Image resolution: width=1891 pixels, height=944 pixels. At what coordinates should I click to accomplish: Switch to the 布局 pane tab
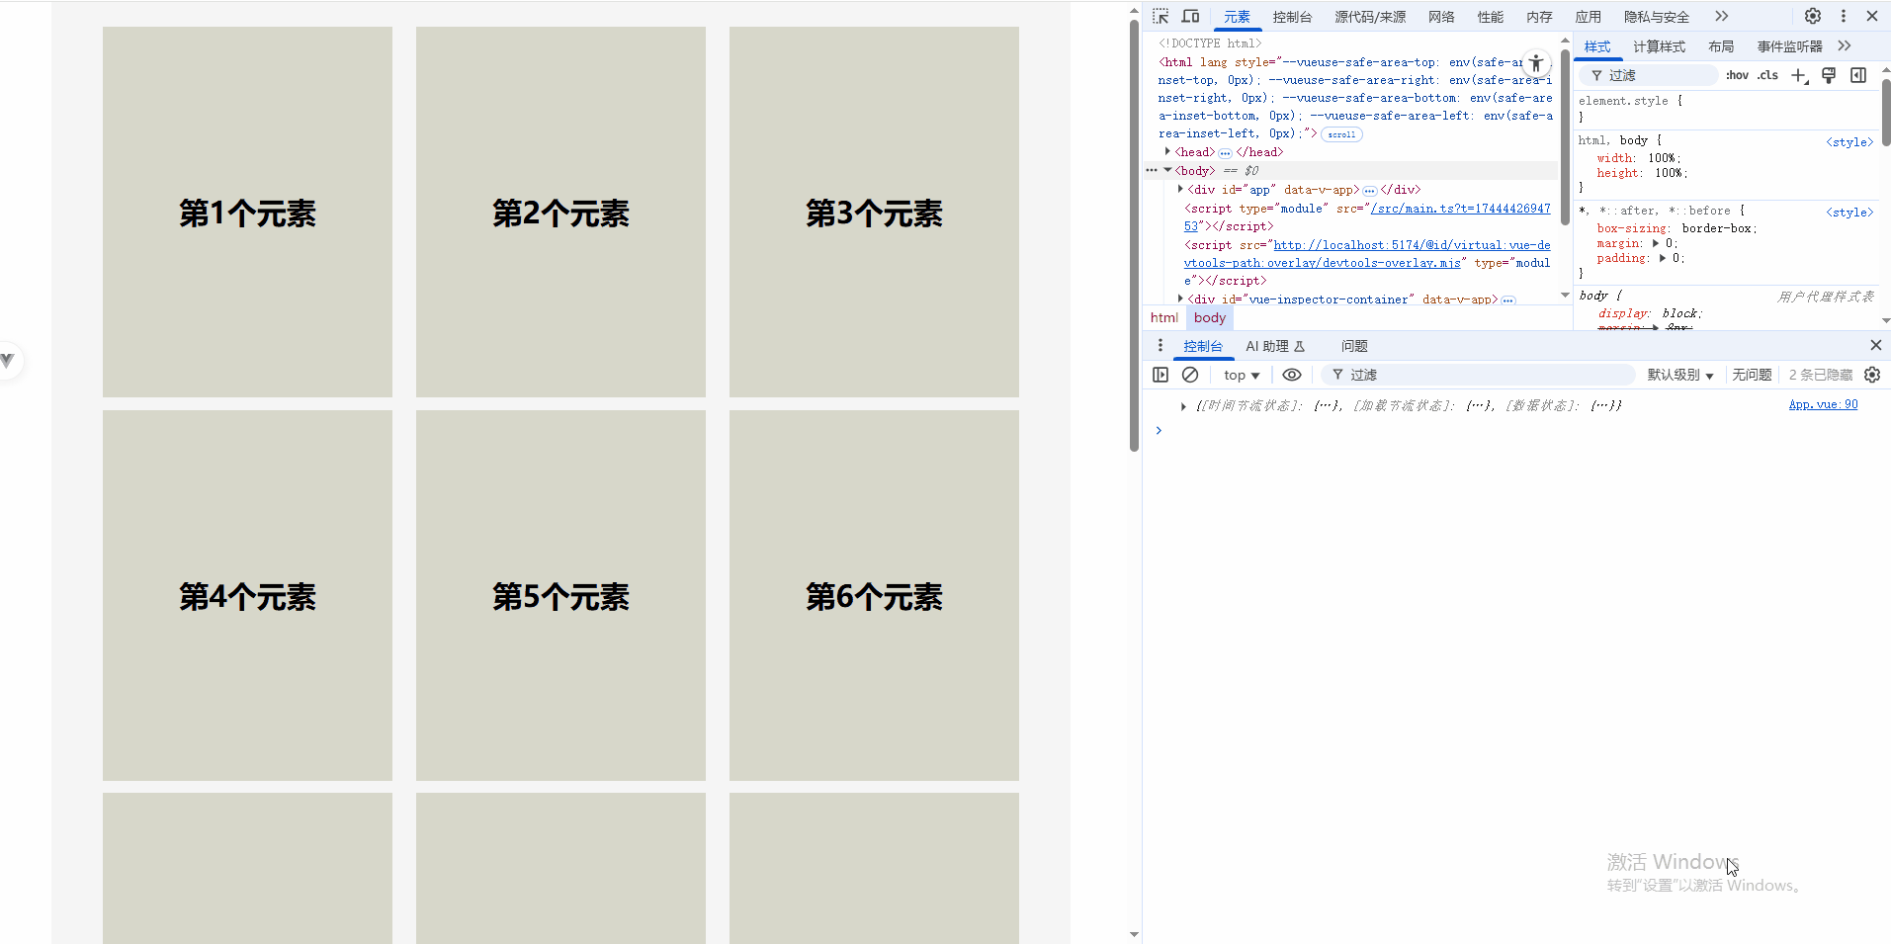tap(1721, 46)
